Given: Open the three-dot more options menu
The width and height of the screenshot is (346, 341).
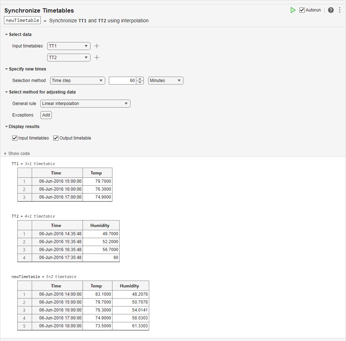Looking at the screenshot, I should (x=340, y=10).
